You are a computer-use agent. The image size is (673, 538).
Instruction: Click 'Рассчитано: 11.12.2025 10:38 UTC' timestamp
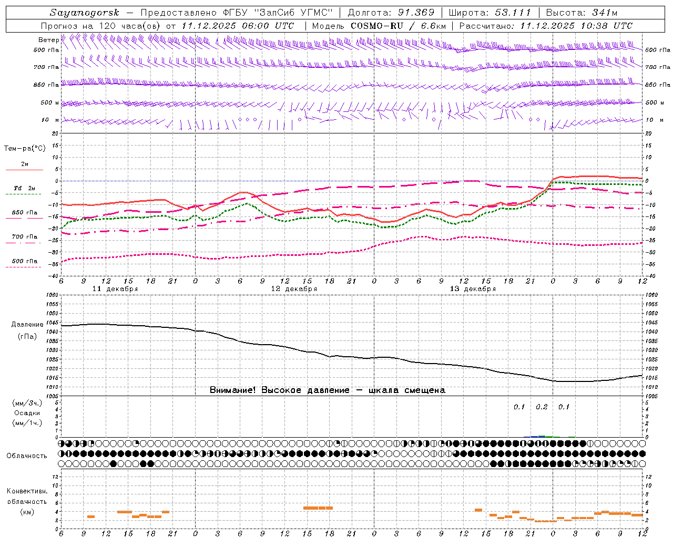pyautogui.click(x=546, y=26)
